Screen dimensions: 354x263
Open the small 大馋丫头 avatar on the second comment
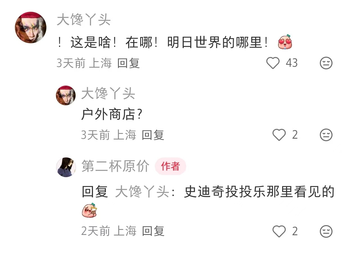point(66,95)
